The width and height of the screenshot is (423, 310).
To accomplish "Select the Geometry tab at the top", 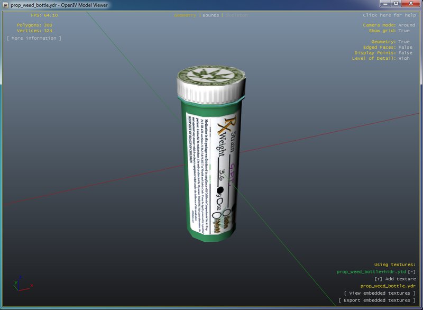I will click(185, 15).
